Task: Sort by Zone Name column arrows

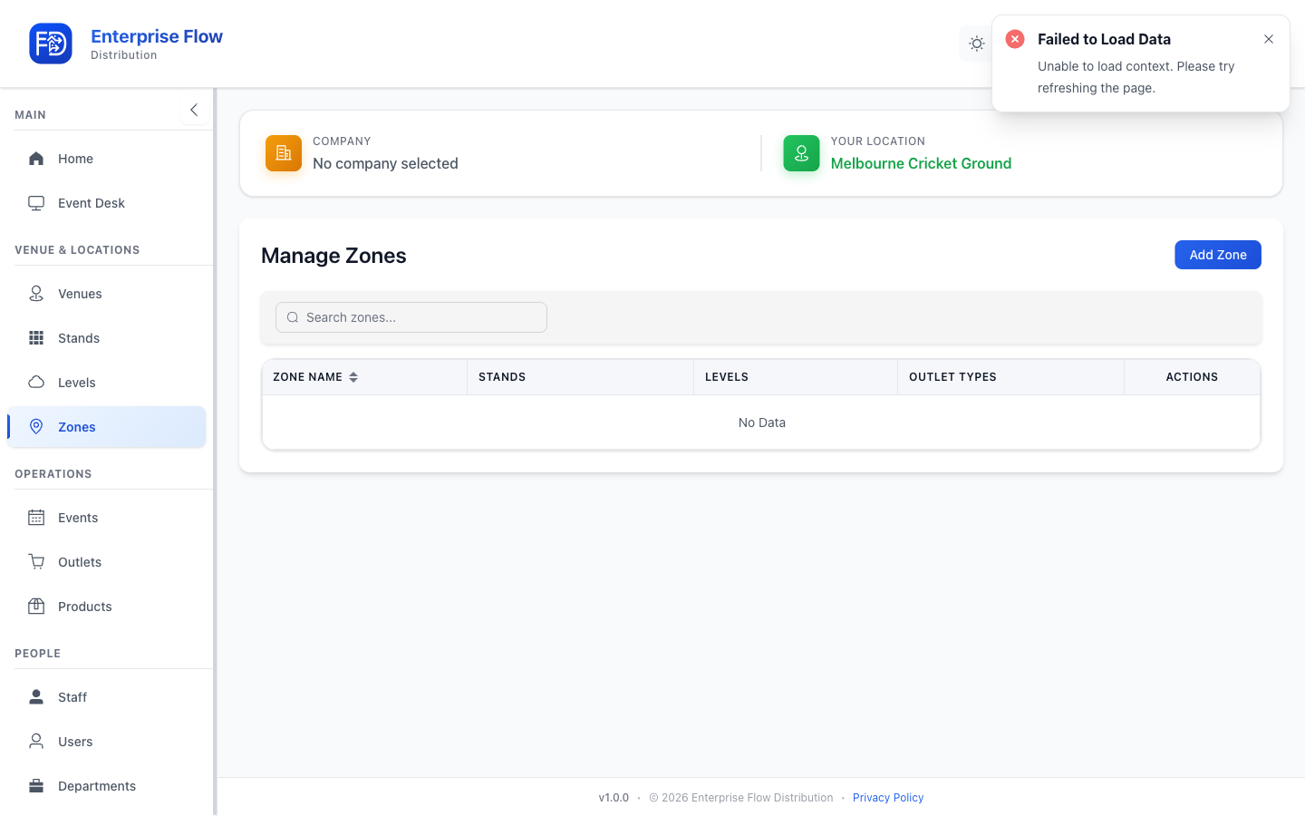Action: pyautogui.click(x=353, y=377)
